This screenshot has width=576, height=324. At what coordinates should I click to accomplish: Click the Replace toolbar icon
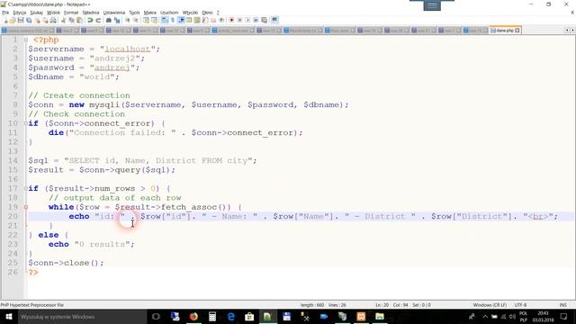[117, 20]
